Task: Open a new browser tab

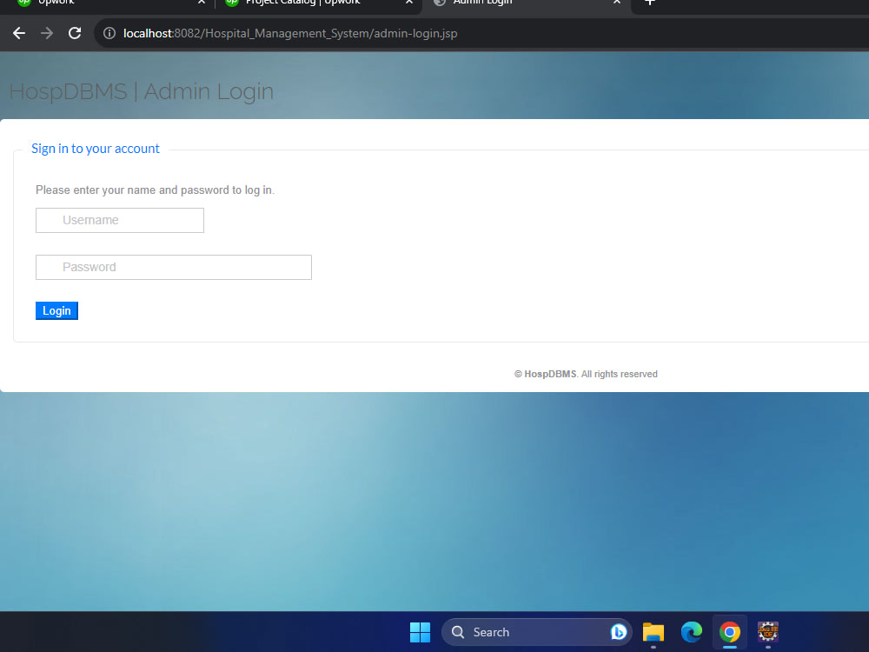Action: pyautogui.click(x=650, y=3)
